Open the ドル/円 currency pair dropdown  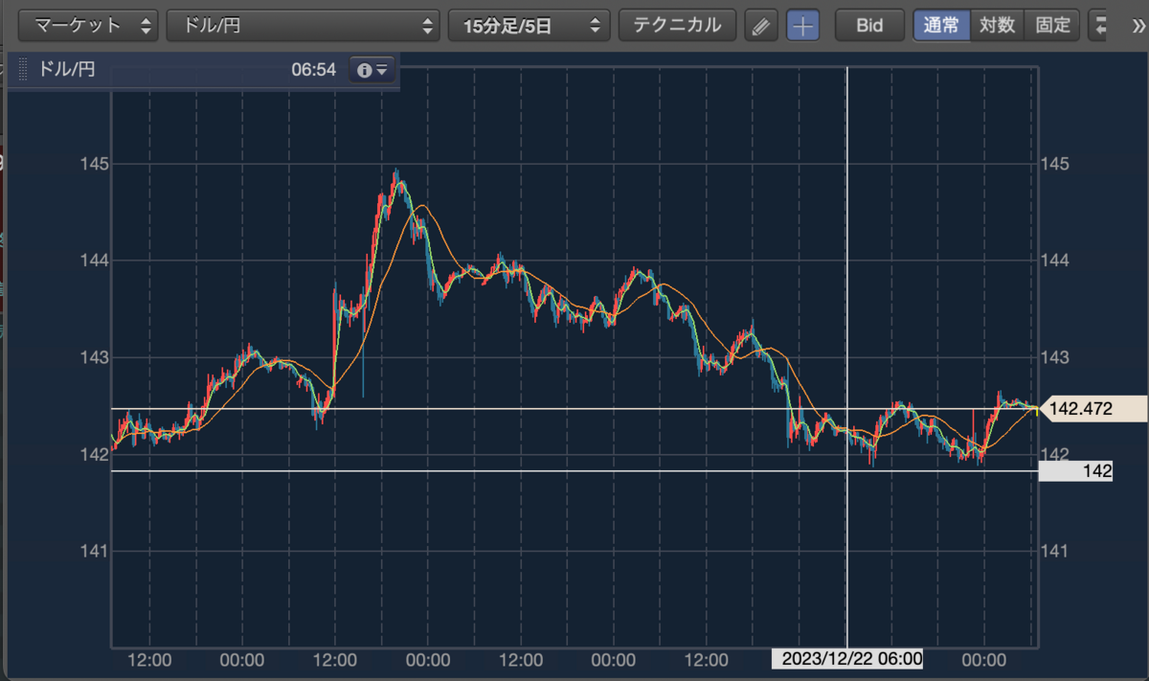pyautogui.click(x=303, y=26)
